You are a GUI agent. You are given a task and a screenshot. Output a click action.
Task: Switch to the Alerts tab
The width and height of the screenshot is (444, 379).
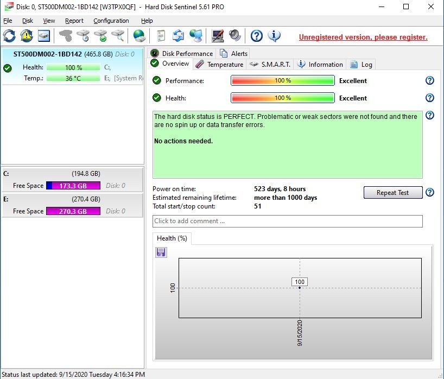[234, 53]
